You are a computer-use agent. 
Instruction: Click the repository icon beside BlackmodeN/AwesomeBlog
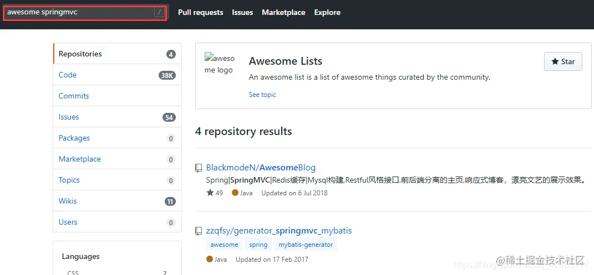click(x=199, y=168)
